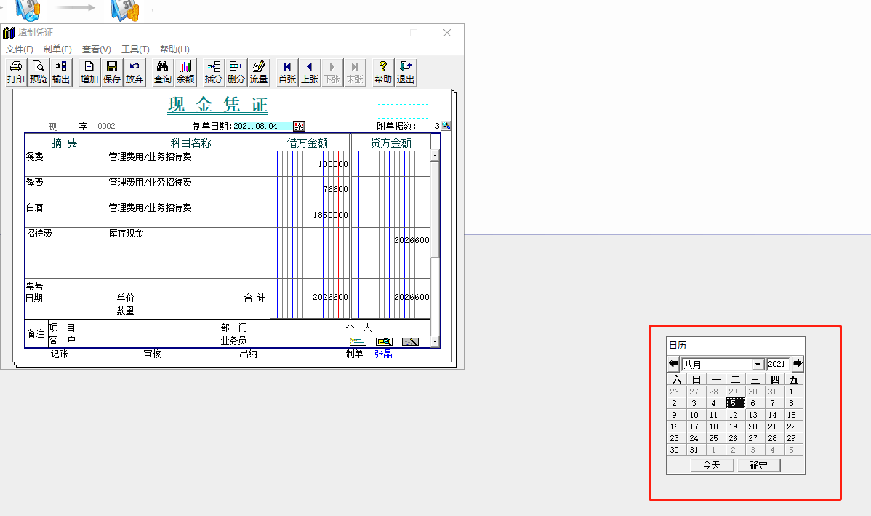871x516 pixels.
Task: Go to next month in calendar
Action: click(798, 364)
